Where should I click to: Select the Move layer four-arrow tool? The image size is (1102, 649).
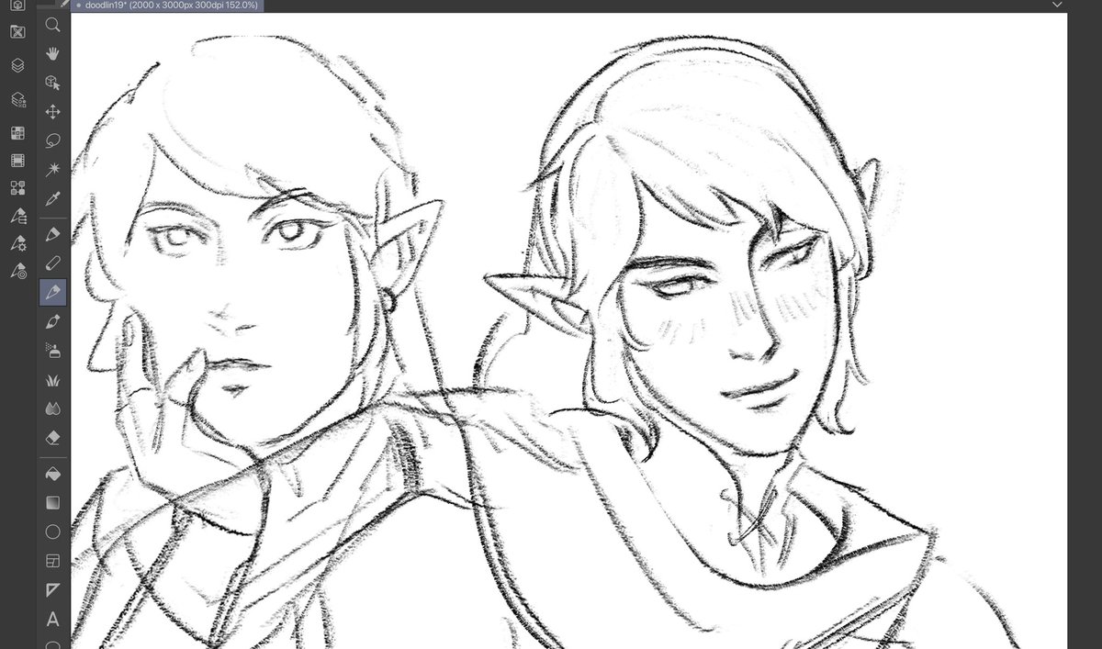pos(52,112)
